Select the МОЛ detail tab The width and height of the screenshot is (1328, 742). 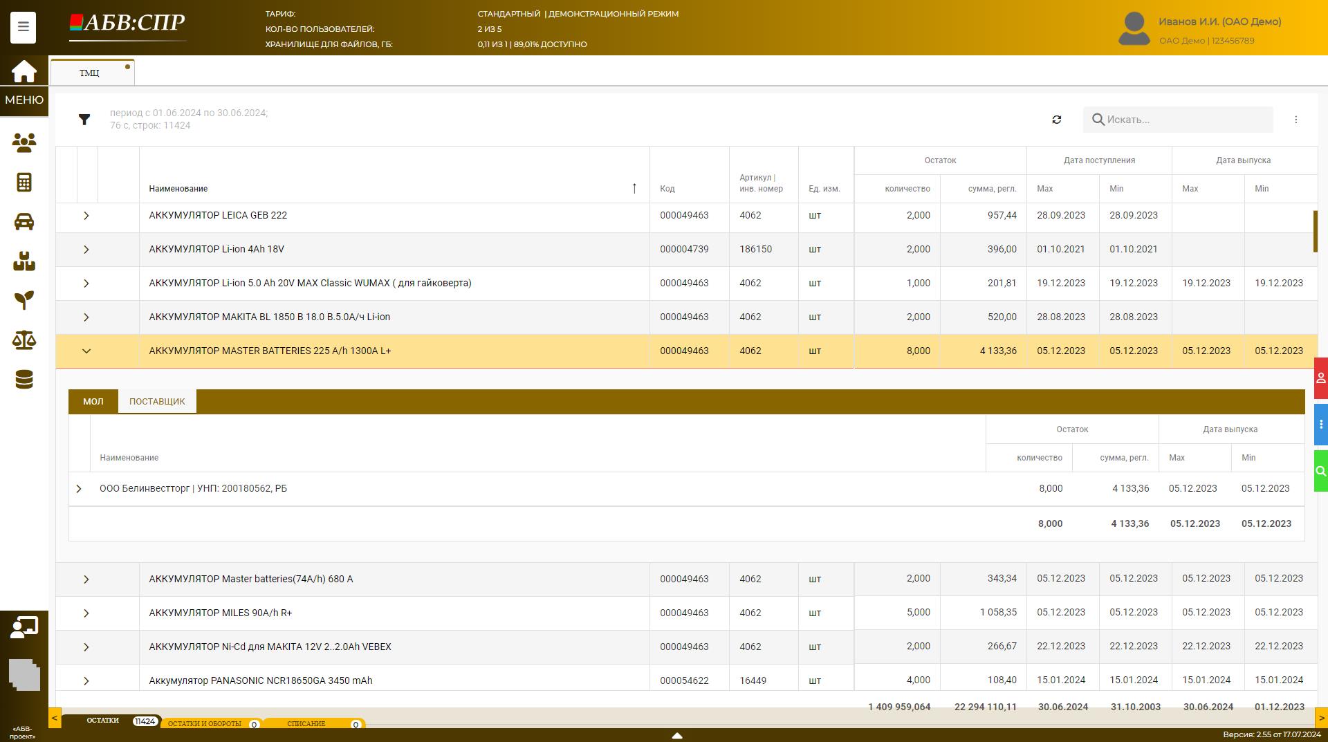click(93, 401)
